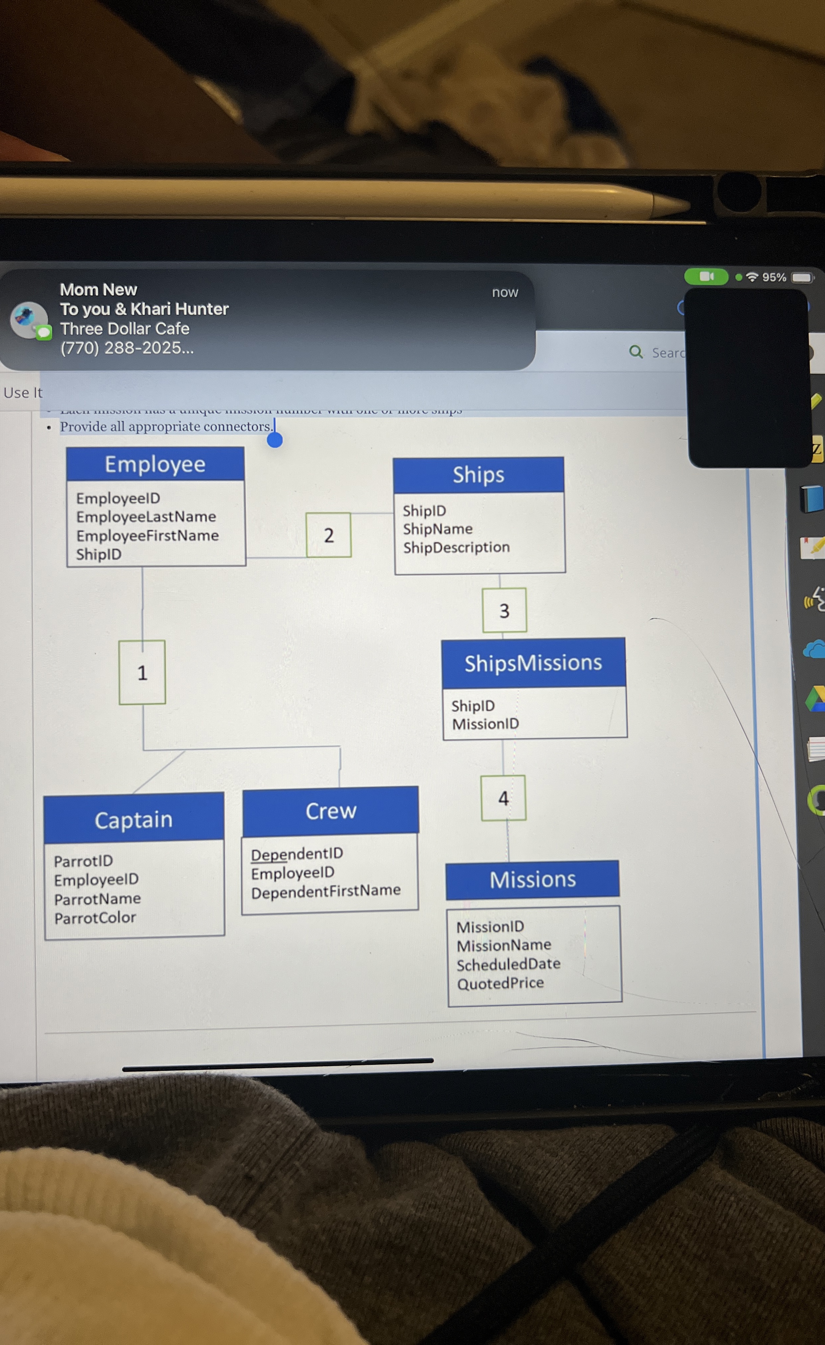This screenshot has height=1345, width=825.
Task: Open the Google Drive icon
Action: click(816, 699)
